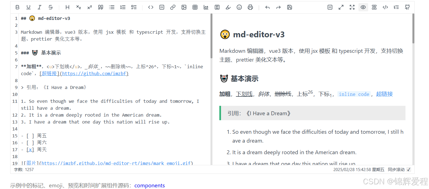Click the 'inline code' preview chip

[x=354, y=94]
